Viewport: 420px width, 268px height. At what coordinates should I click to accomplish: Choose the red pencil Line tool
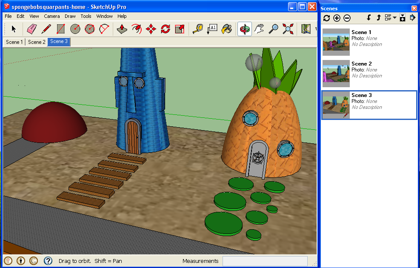tap(46, 29)
